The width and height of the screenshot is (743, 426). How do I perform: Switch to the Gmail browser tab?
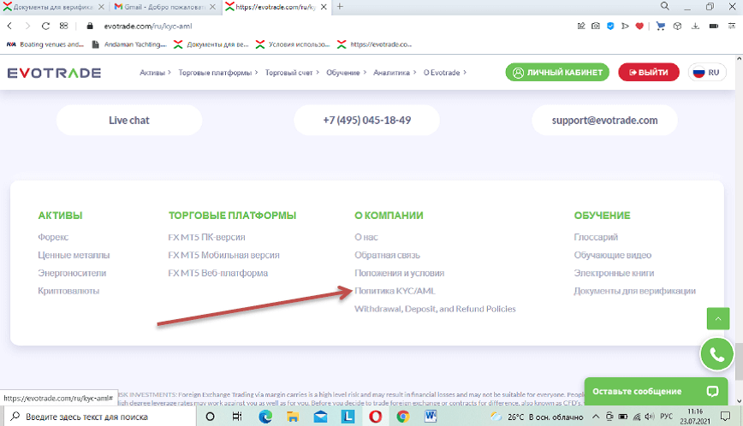click(163, 7)
